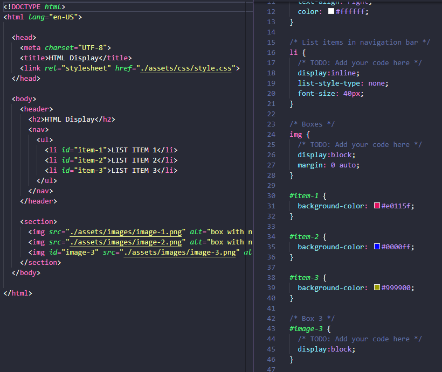Open the #e0115f color swatch picker
Viewport: 442px width, 372px height.
pos(377,206)
